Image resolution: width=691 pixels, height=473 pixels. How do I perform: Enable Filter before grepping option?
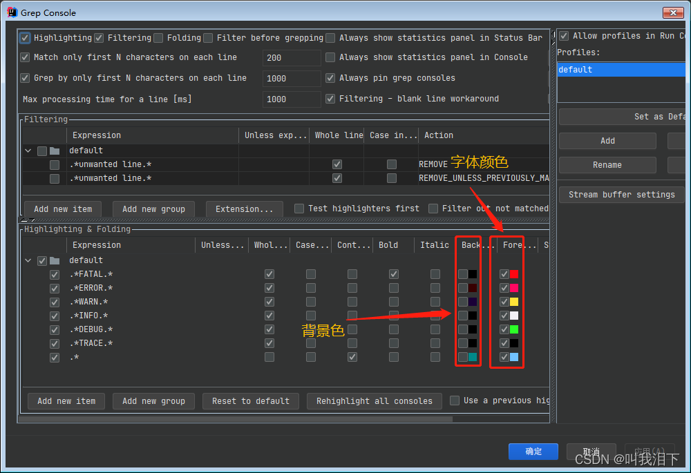(208, 38)
